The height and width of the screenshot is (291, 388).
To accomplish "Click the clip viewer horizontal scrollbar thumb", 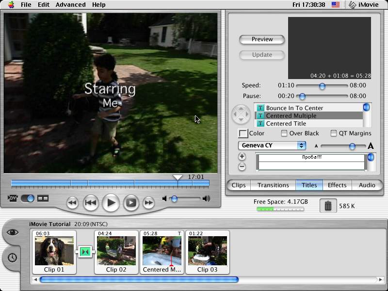I will click(139, 280).
